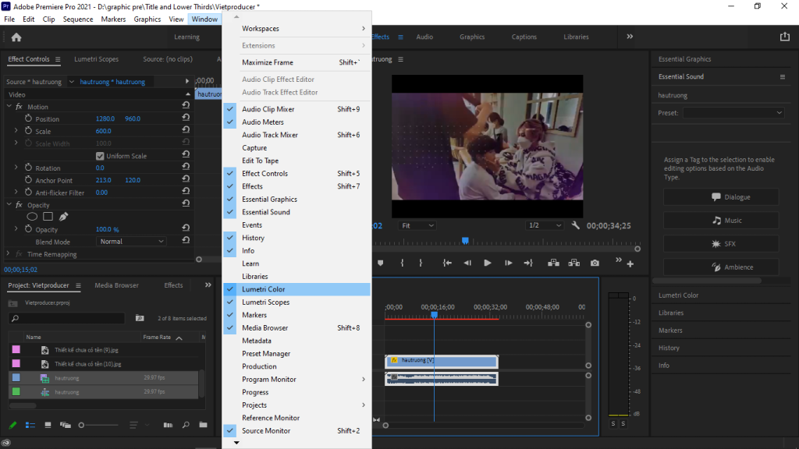Click the wrench settings icon under the Program Monitor
Screen dimensions: 799x449
[x=575, y=225]
